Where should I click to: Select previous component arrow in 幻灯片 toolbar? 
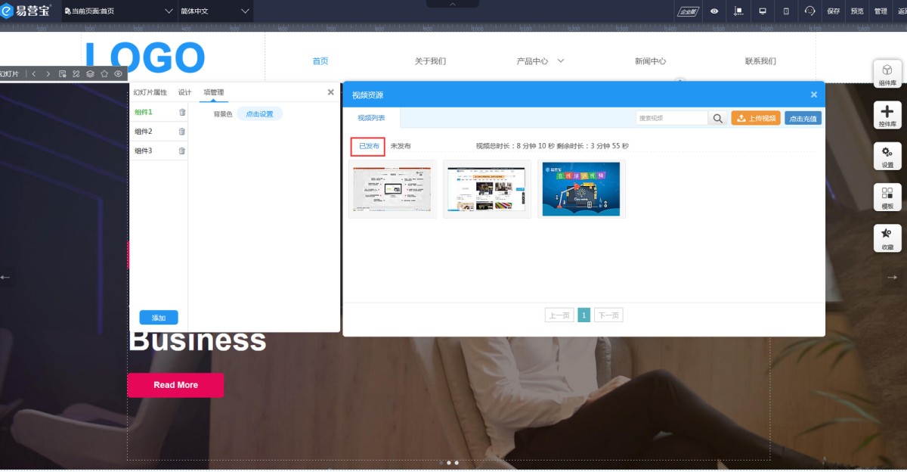33,74
